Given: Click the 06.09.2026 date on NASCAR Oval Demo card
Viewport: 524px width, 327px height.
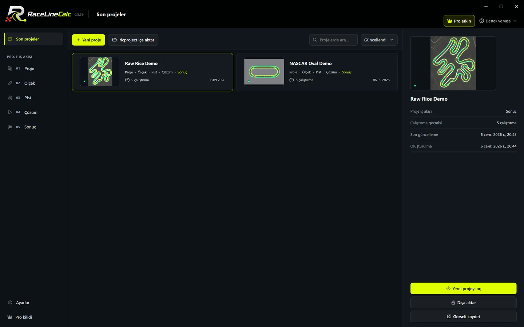Looking at the screenshot, I should point(381,80).
